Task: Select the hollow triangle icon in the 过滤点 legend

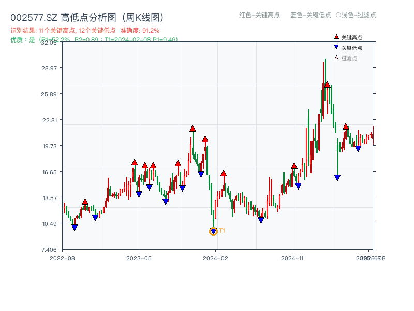Action: point(336,58)
